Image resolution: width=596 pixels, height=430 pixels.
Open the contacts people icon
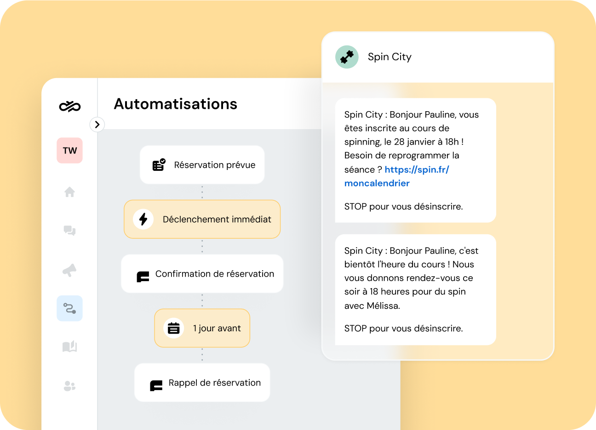click(x=70, y=386)
